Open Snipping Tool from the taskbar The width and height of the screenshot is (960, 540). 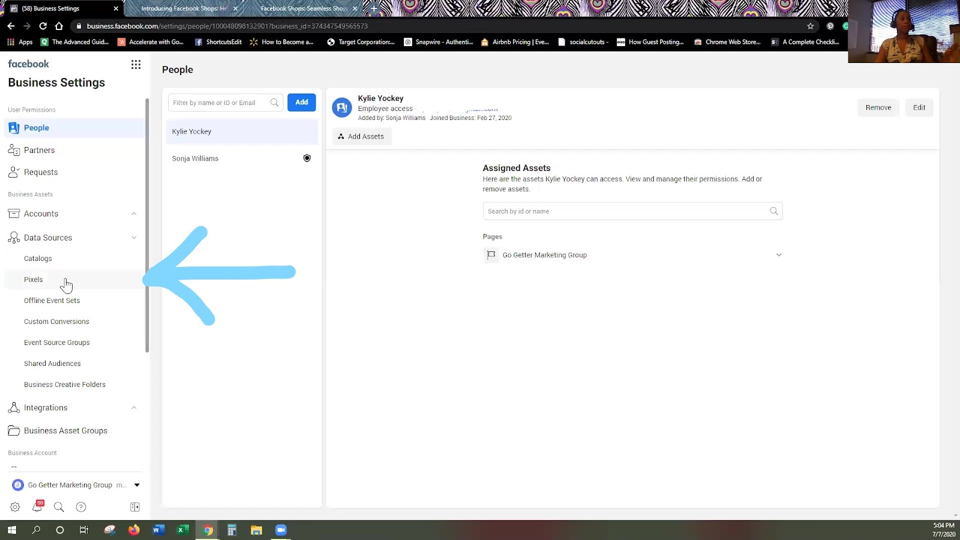109,530
